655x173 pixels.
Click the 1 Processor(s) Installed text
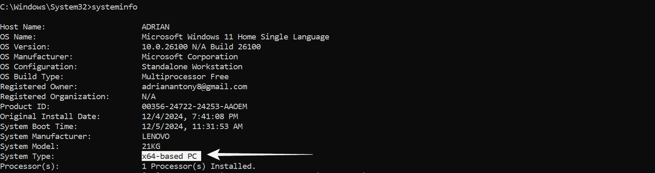(x=199, y=166)
